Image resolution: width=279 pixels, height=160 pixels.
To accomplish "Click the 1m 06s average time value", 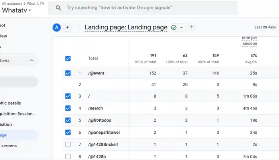I will 250,96.
